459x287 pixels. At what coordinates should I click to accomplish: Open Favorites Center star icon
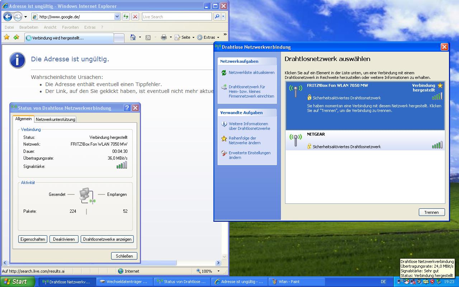[x=7, y=37]
